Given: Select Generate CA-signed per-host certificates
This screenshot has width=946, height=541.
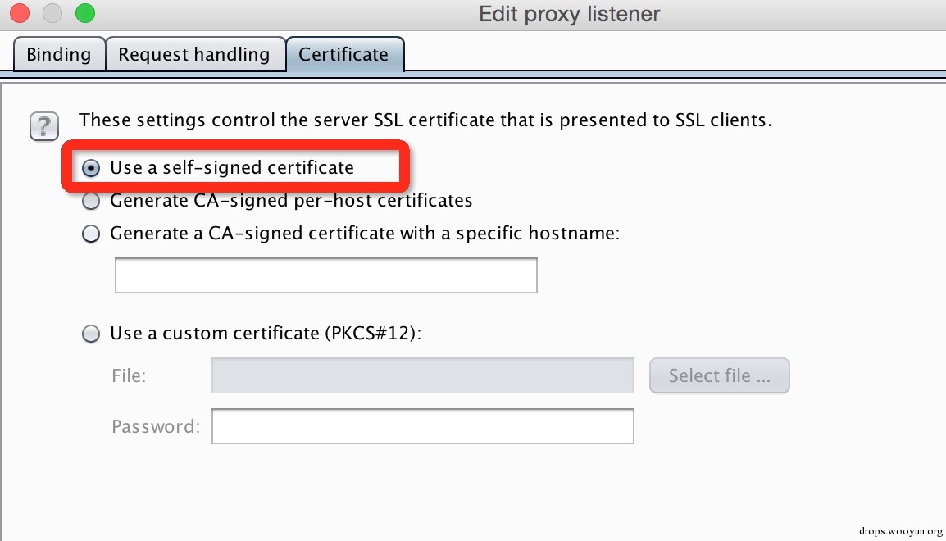Looking at the screenshot, I should pyautogui.click(x=93, y=201).
